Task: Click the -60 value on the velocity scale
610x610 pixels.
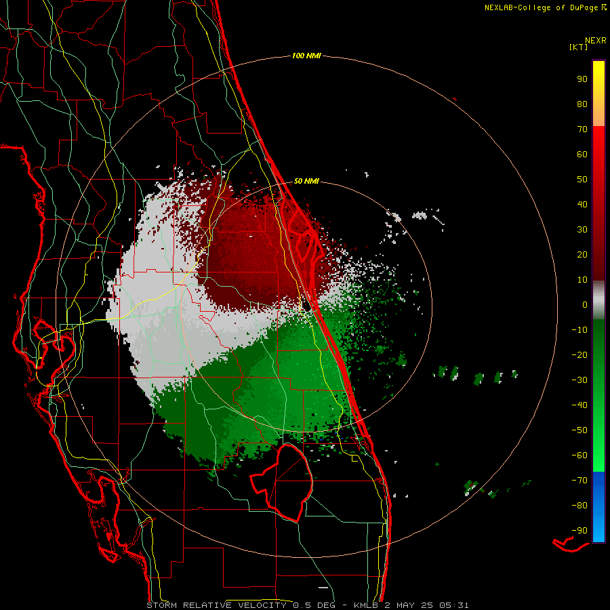Action: [579, 455]
